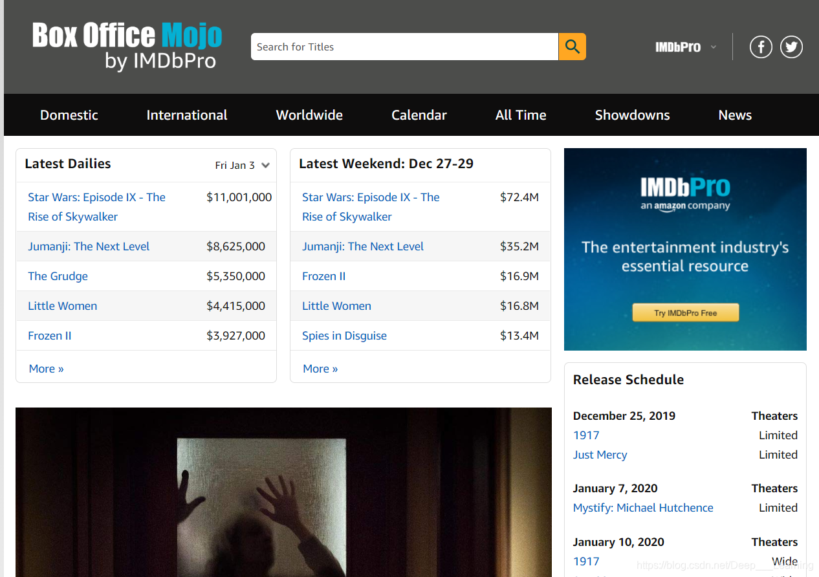Click the $13.4M weekend gross value
Image resolution: width=819 pixels, height=577 pixels.
[x=519, y=336]
